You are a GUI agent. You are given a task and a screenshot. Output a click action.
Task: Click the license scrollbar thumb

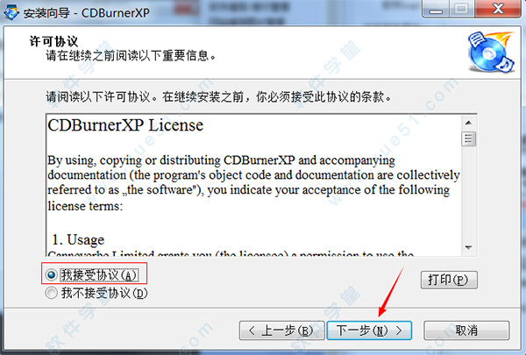[x=469, y=138]
